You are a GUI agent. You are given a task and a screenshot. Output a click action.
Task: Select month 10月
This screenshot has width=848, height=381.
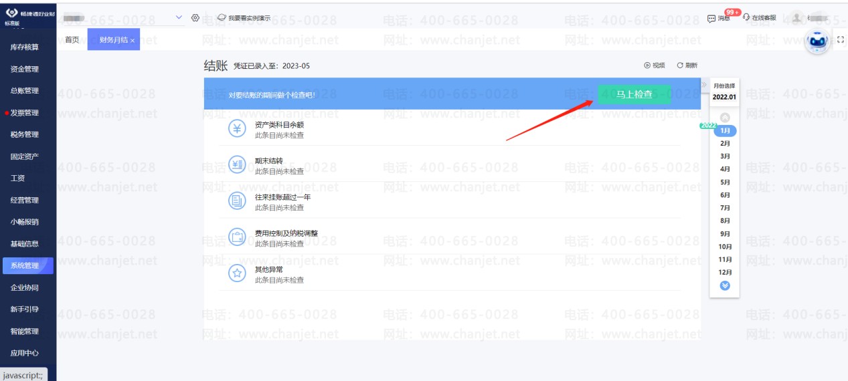(x=725, y=247)
